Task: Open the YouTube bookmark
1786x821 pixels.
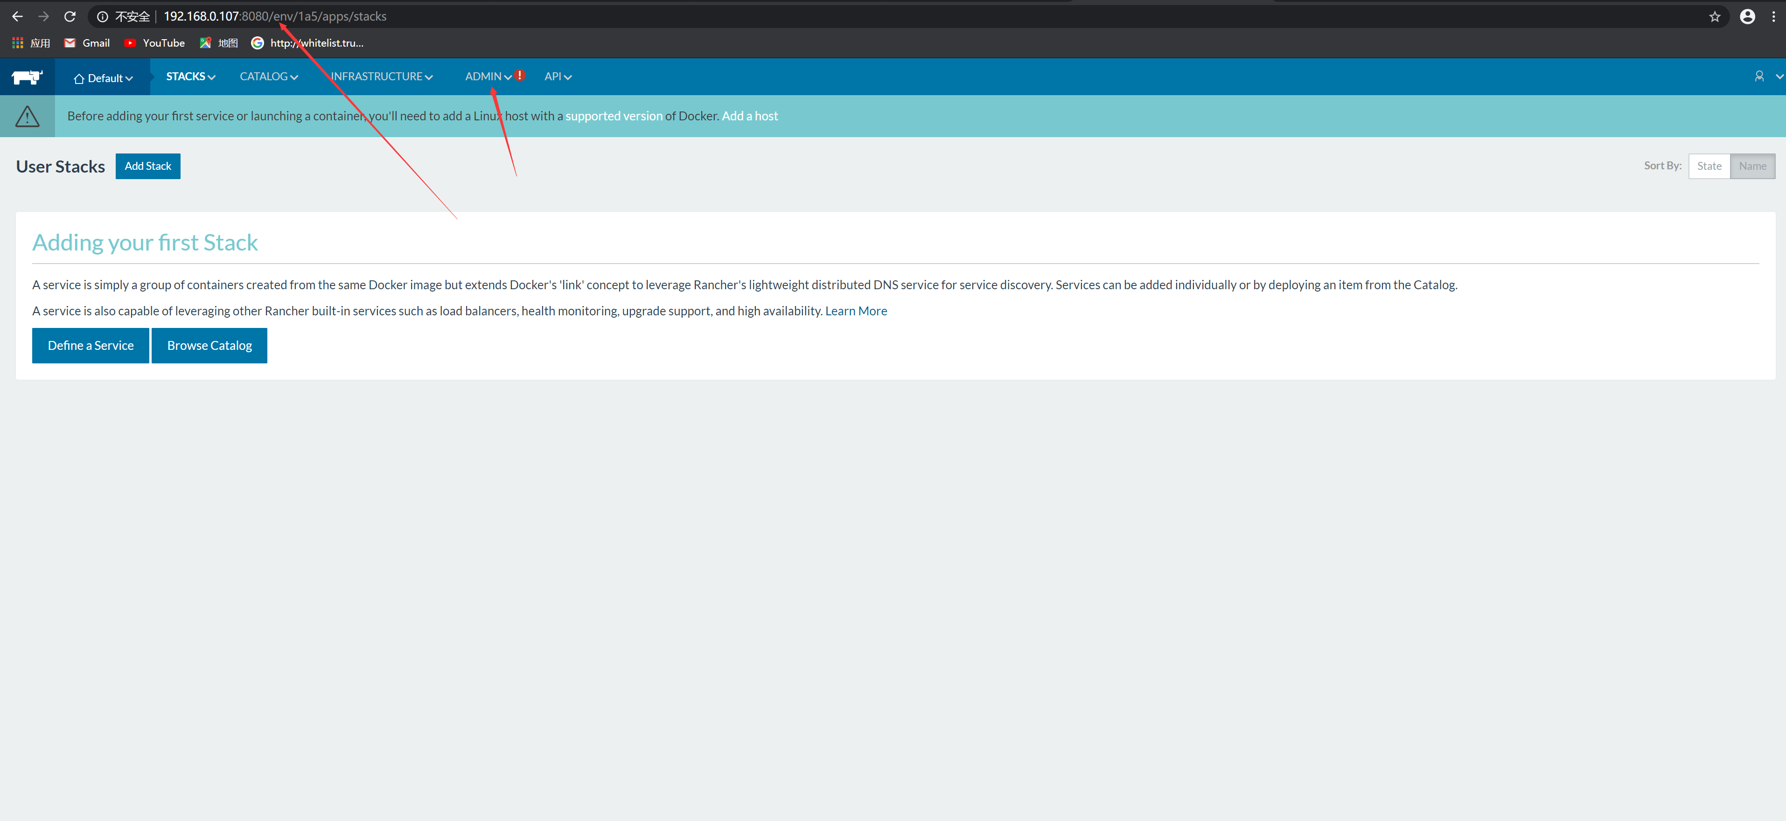Action: (154, 43)
